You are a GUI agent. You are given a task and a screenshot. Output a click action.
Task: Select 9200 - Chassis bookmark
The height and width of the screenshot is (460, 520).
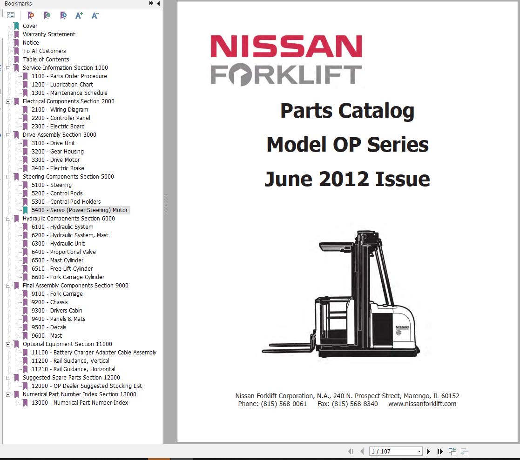coord(49,302)
